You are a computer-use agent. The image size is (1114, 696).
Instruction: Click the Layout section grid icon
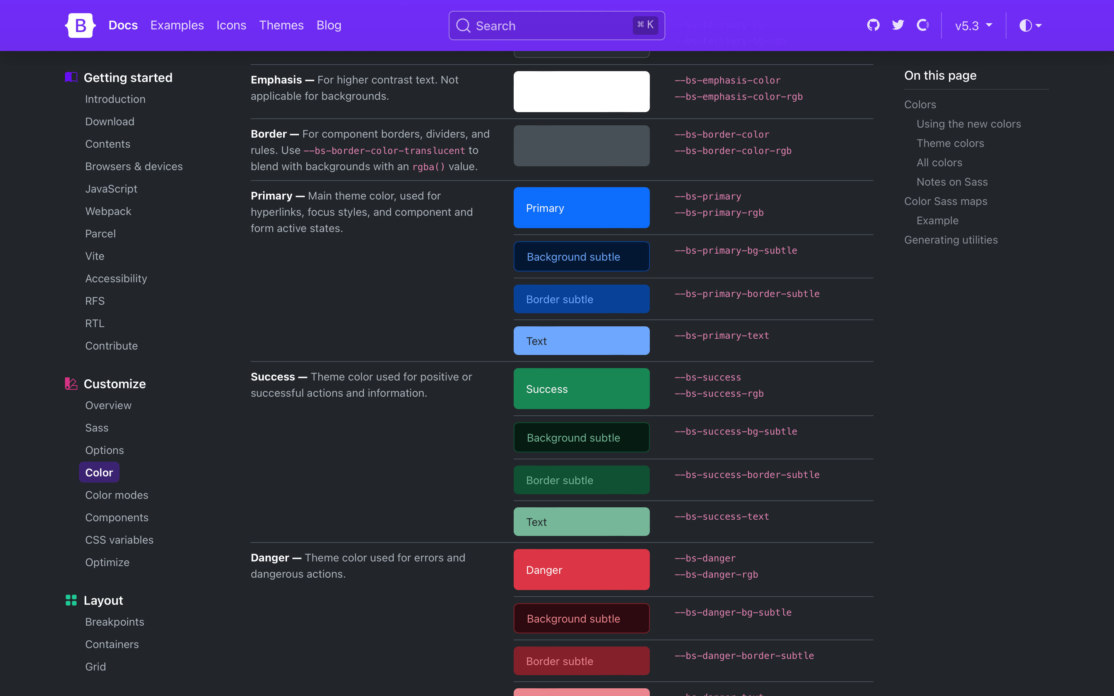[71, 600]
